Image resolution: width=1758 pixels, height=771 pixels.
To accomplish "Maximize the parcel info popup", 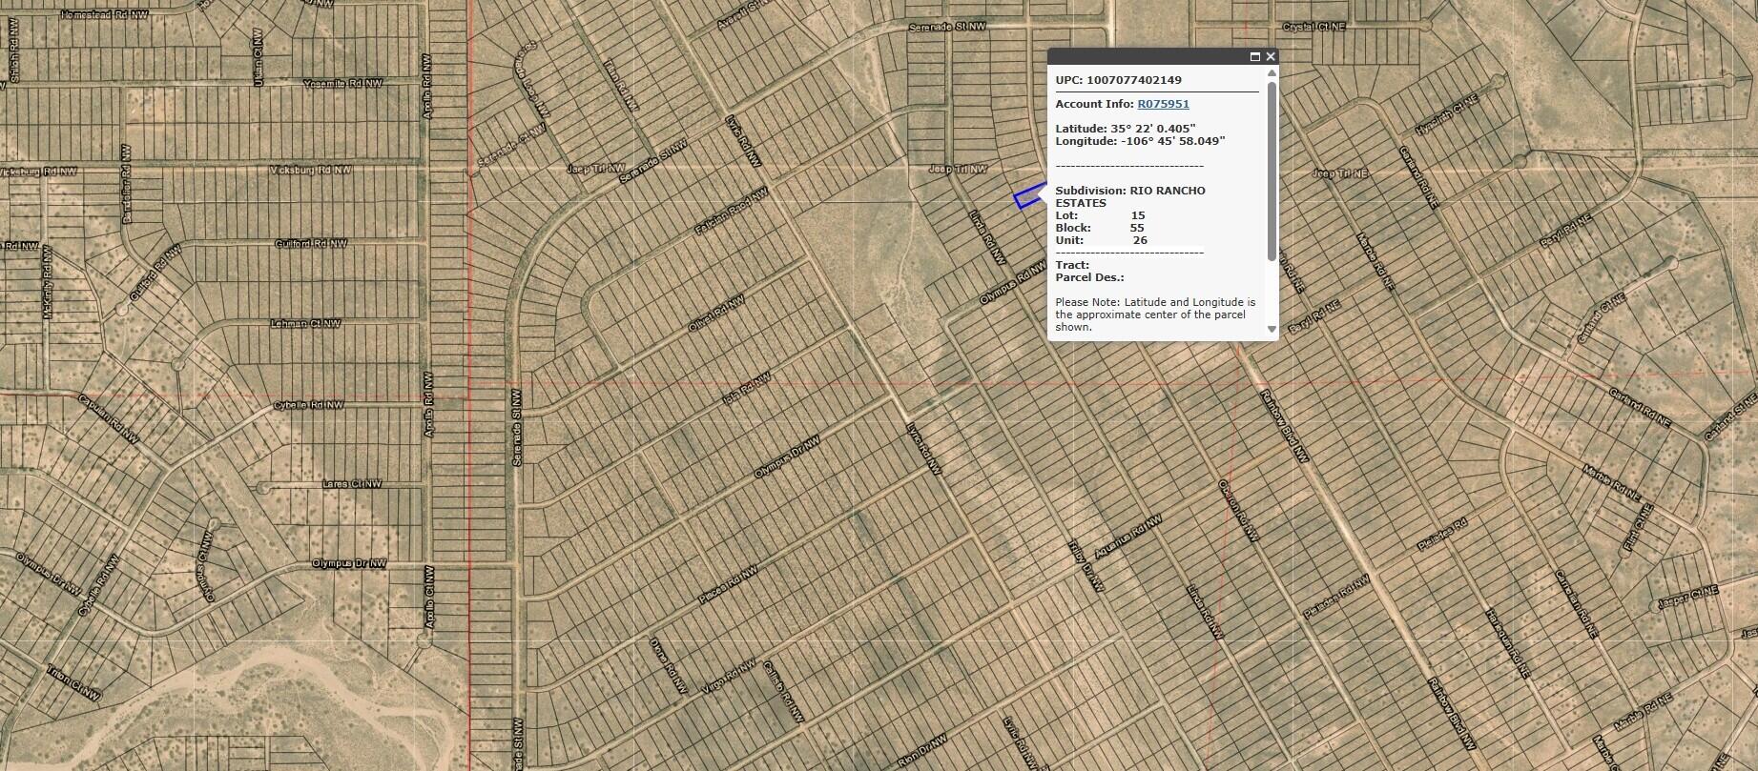I will (x=1255, y=57).
